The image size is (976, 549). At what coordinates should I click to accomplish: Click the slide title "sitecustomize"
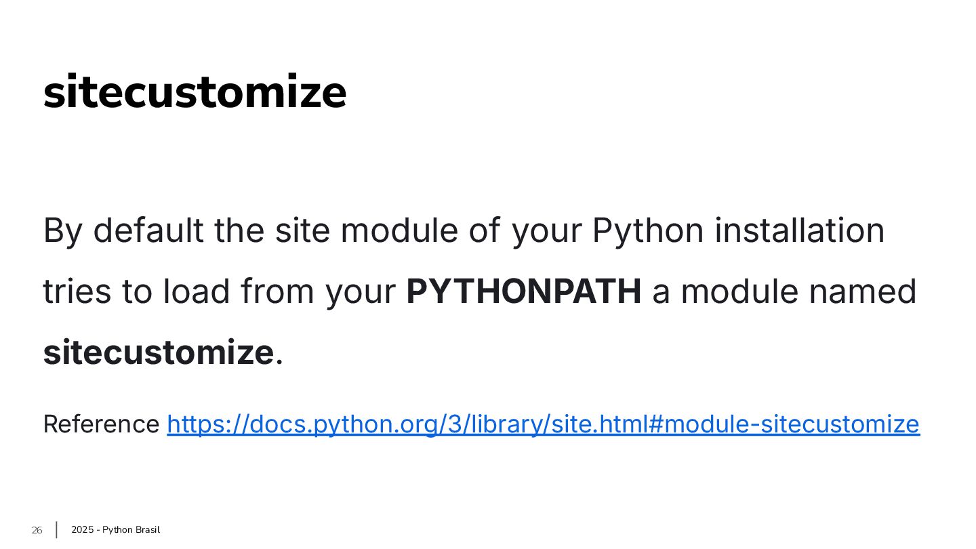point(195,93)
